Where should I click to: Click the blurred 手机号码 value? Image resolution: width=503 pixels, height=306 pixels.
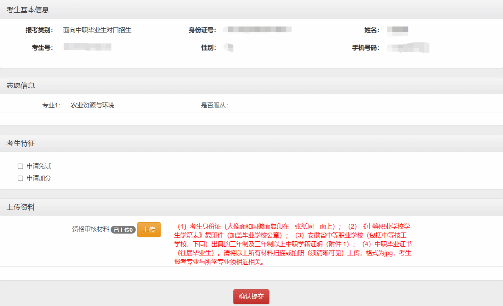click(408, 47)
